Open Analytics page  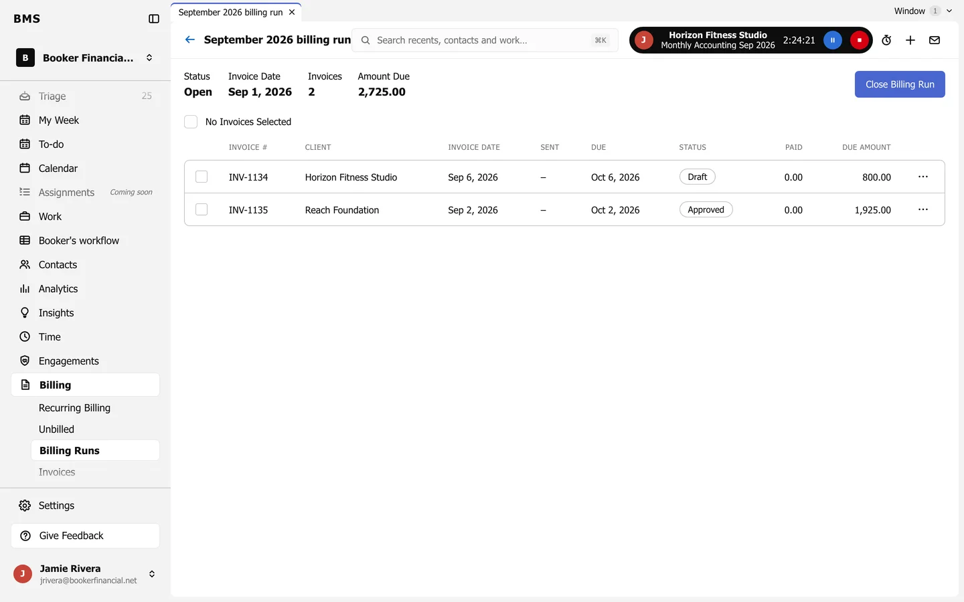[86, 289]
